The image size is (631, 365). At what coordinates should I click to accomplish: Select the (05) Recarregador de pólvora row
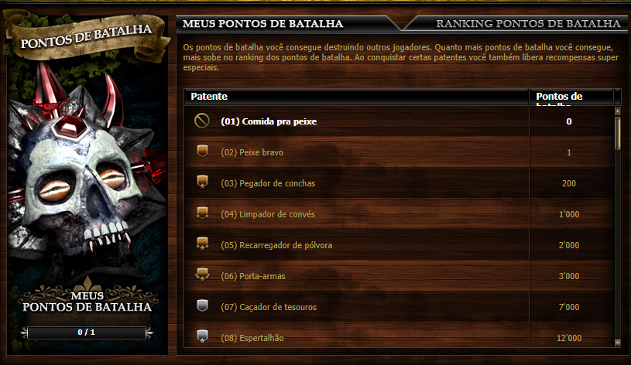click(x=400, y=245)
